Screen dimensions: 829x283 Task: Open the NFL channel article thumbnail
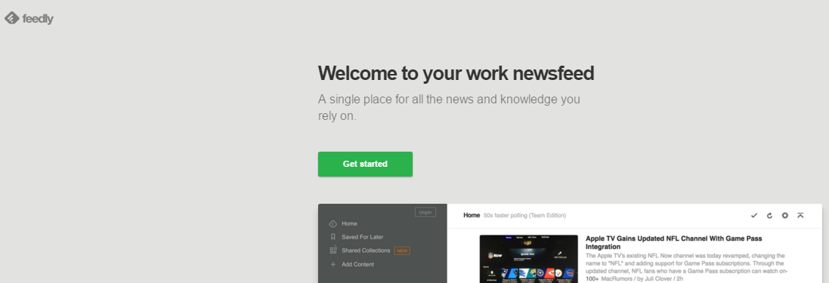[529, 259]
